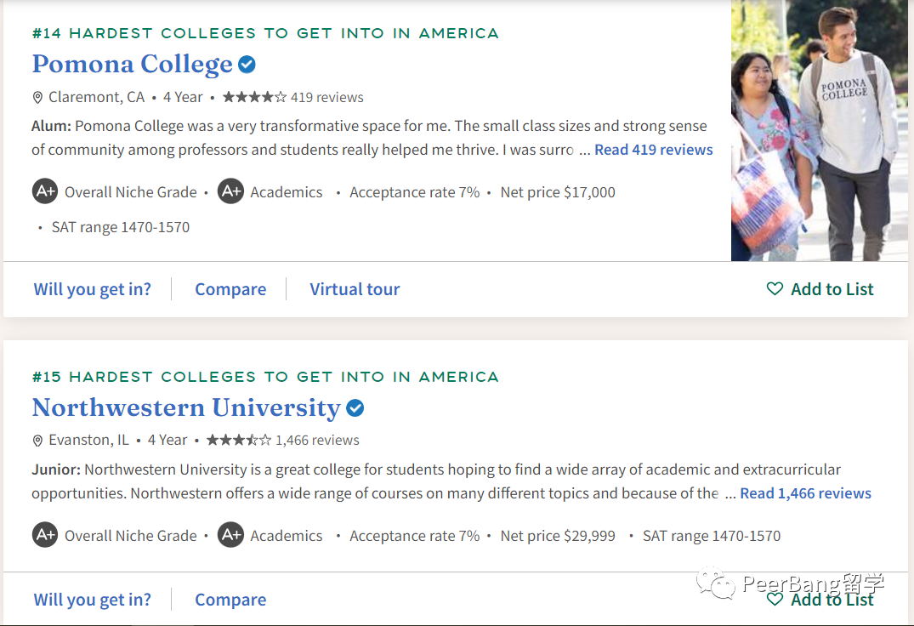
Task: Toggle Add to List heart for Northwestern
Action: [x=775, y=600]
